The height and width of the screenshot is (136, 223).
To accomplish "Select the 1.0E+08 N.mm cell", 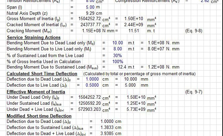I will click(x=156, y=43).
